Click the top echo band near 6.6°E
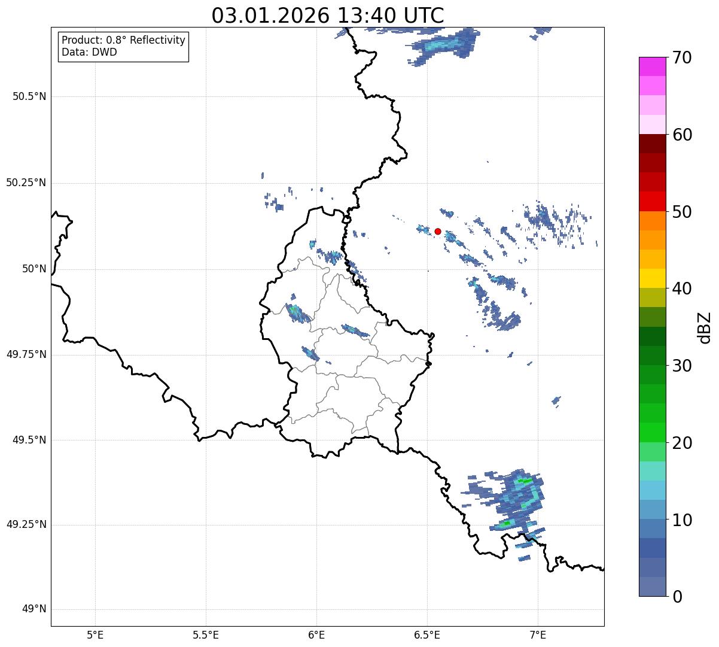 pyautogui.click(x=444, y=44)
